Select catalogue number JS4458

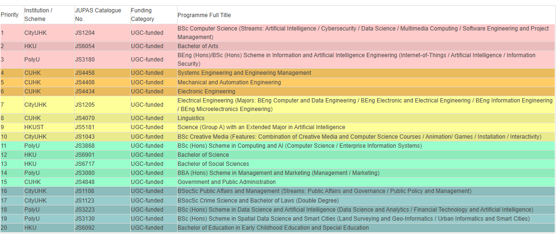85,73
